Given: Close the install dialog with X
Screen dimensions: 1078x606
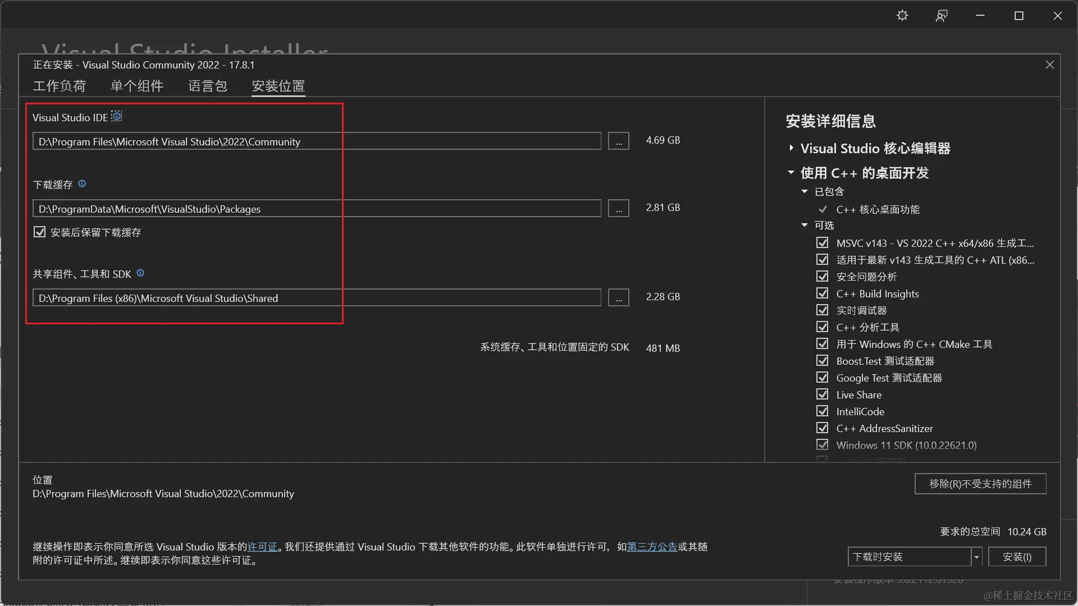Looking at the screenshot, I should tap(1049, 65).
